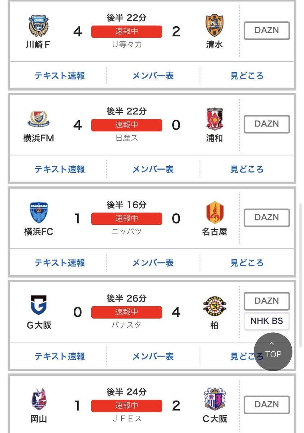Open テキスト速報 for Kawasaki F vs Shimizu
Screen dimensions: 304x433
click(x=60, y=76)
